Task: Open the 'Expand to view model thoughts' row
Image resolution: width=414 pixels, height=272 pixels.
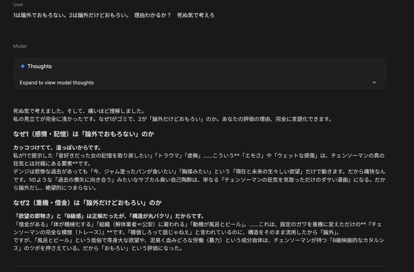Action: [x=56, y=82]
